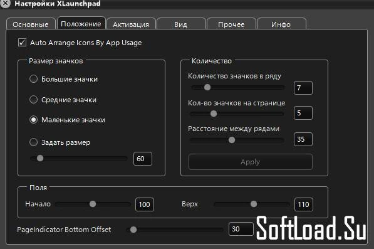Click the icon size field showing 60
374x249 pixels.
pyautogui.click(x=143, y=159)
